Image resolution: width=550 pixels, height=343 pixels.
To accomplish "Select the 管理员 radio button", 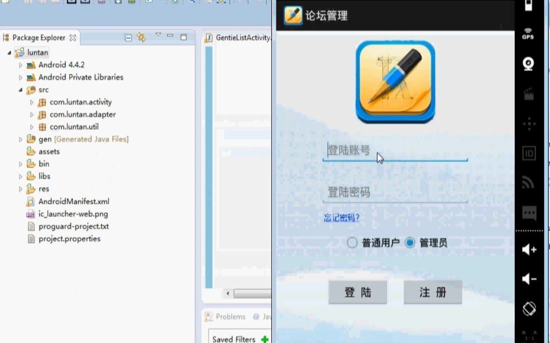I will (x=410, y=242).
